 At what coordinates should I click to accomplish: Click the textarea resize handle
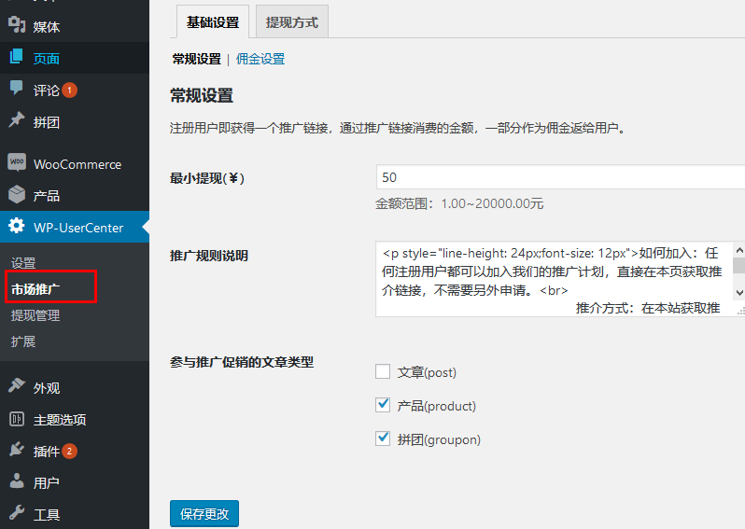(x=740, y=311)
